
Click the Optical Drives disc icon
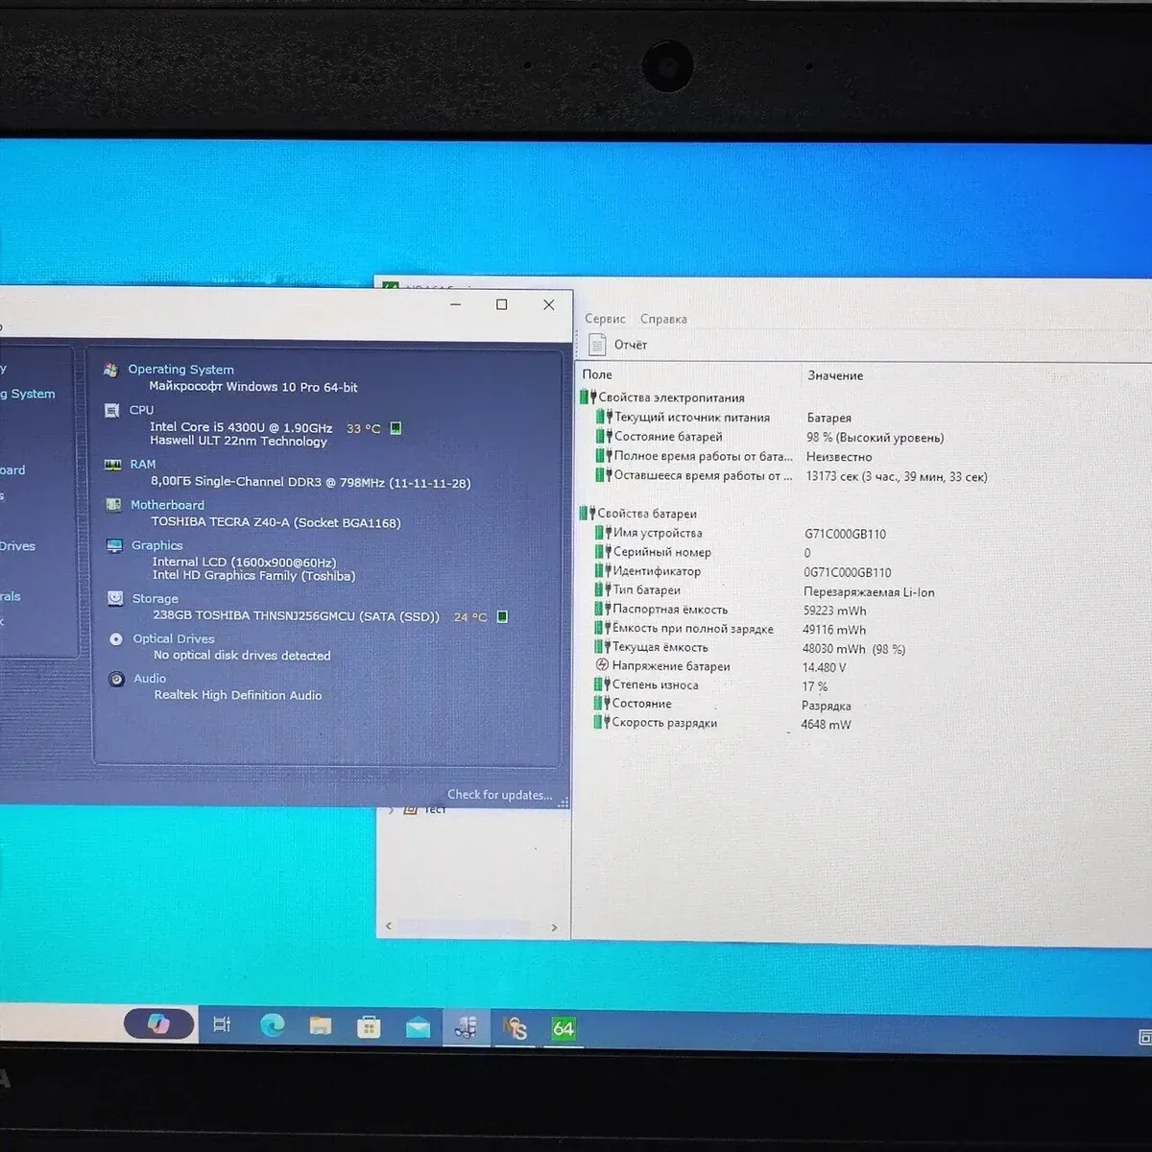tap(116, 639)
